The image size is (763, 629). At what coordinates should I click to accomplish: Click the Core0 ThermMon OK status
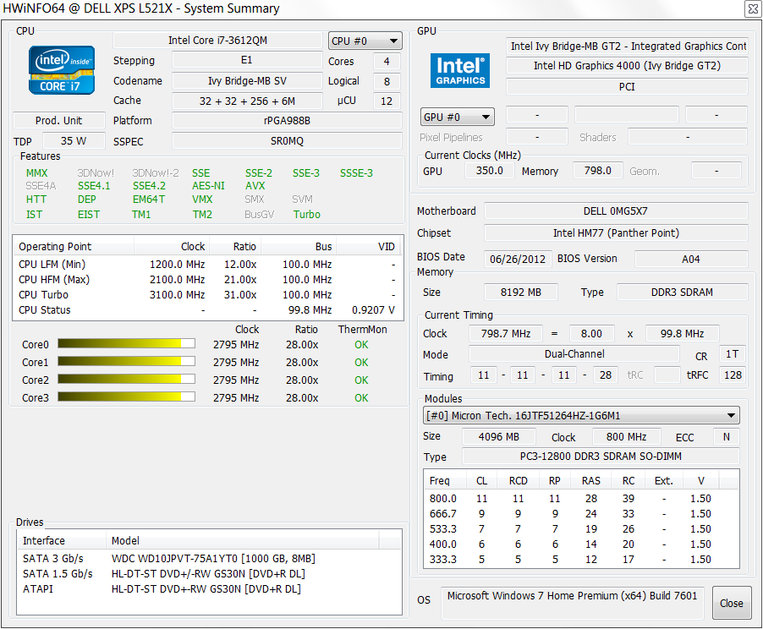point(361,344)
